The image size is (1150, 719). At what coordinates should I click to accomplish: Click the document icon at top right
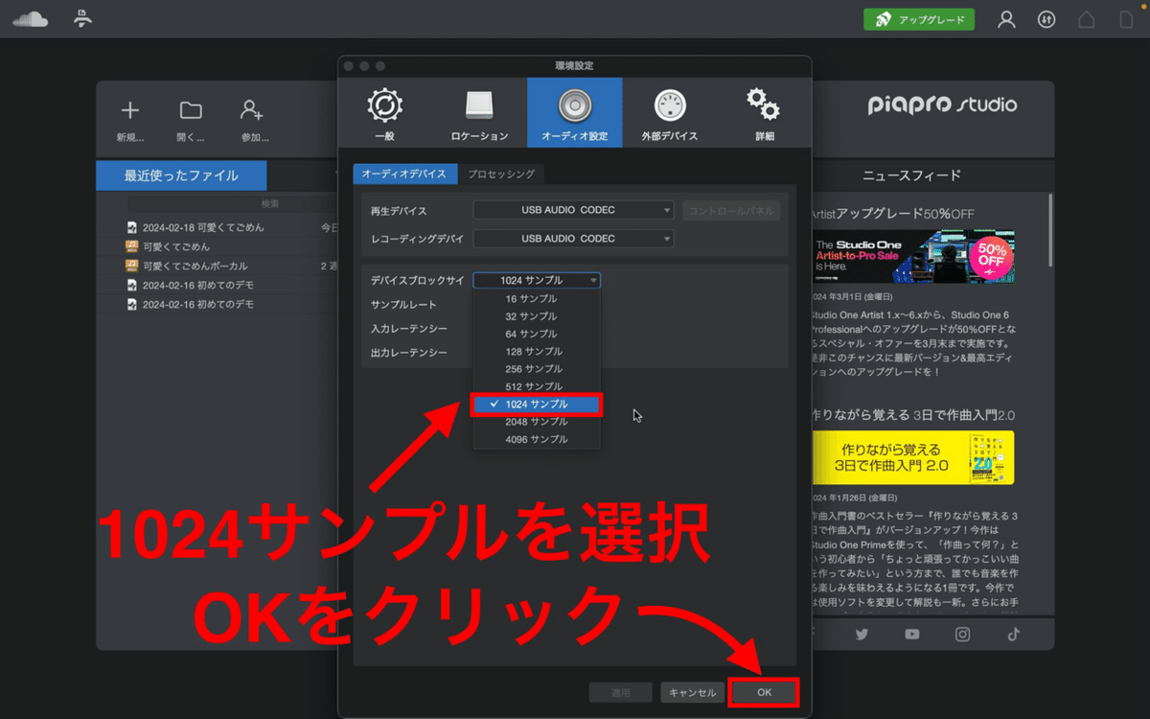1127,19
